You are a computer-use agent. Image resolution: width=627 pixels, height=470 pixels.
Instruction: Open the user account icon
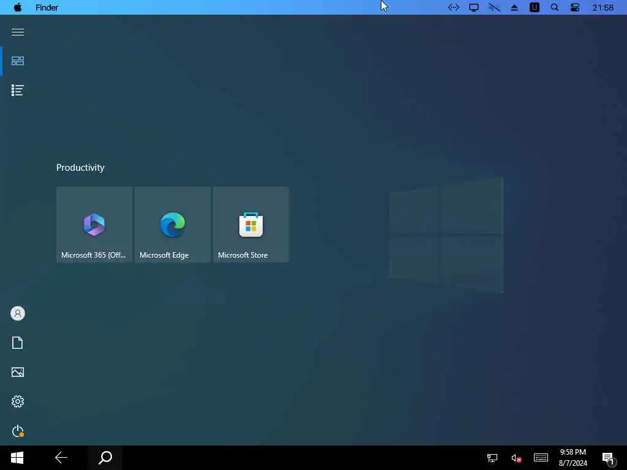(x=18, y=313)
